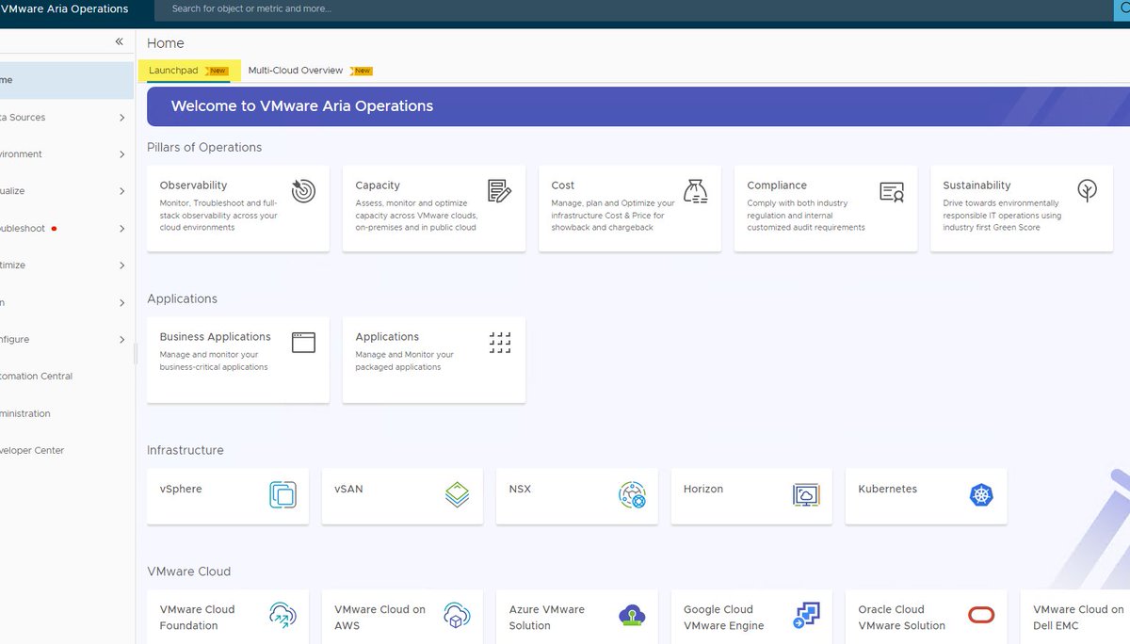Viewport: 1130px width, 644px height.
Task: Open the Horizon infrastructure card
Action: 751,496
